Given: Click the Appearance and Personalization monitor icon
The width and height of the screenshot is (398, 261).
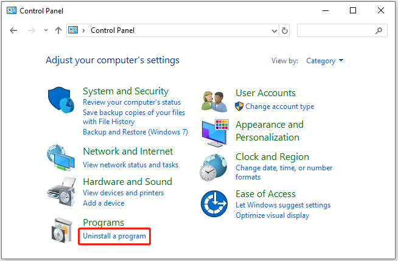Looking at the screenshot, I should [x=215, y=133].
